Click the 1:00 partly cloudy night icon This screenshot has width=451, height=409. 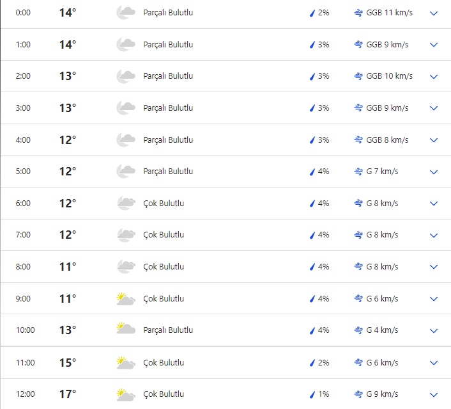[x=125, y=45]
